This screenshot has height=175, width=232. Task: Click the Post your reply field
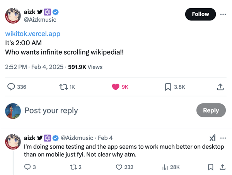coord(51,110)
